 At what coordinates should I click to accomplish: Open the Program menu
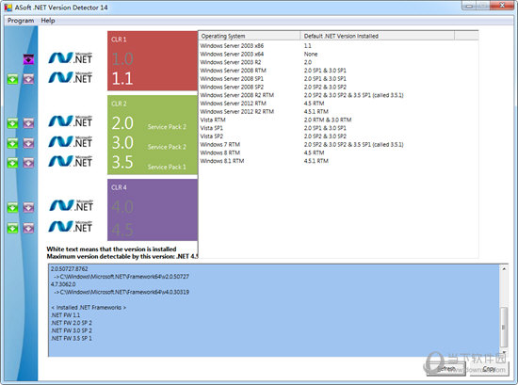(x=21, y=21)
